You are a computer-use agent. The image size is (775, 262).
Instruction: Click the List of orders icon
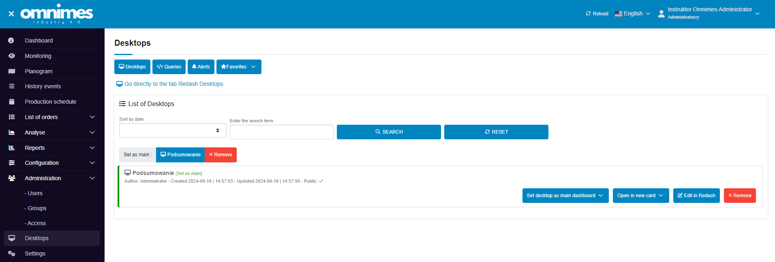pos(11,117)
